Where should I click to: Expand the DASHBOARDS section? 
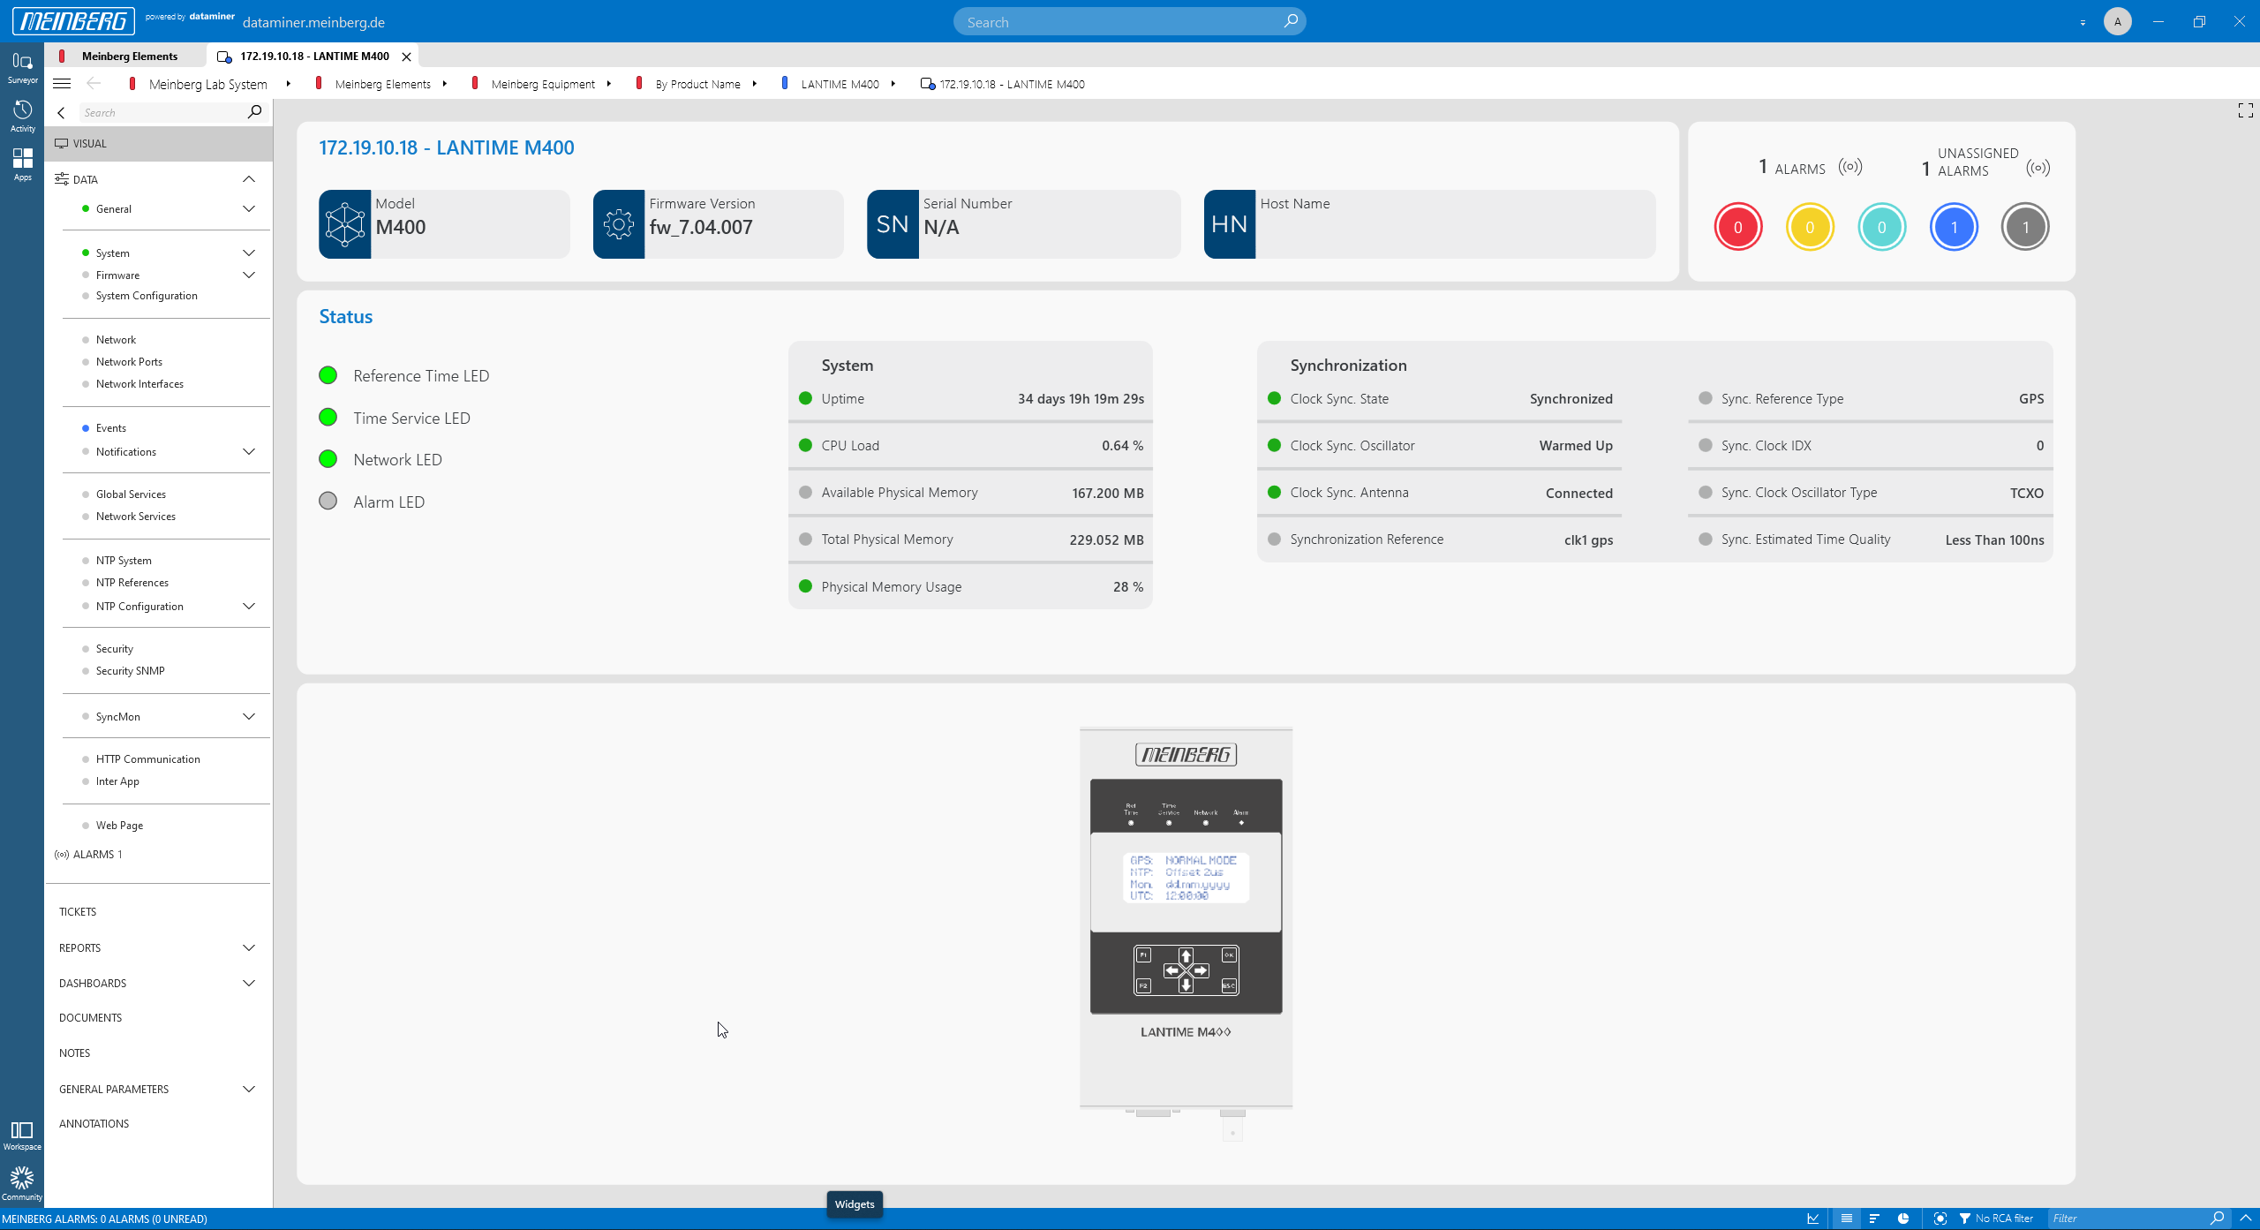[249, 984]
